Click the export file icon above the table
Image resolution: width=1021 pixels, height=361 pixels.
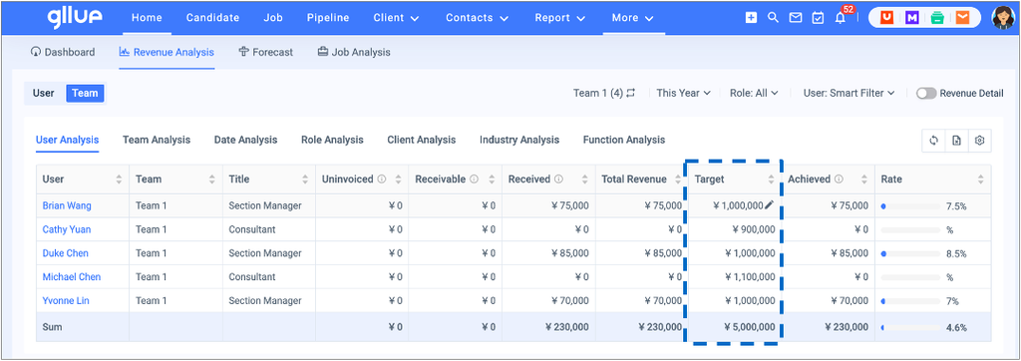click(x=956, y=140)
